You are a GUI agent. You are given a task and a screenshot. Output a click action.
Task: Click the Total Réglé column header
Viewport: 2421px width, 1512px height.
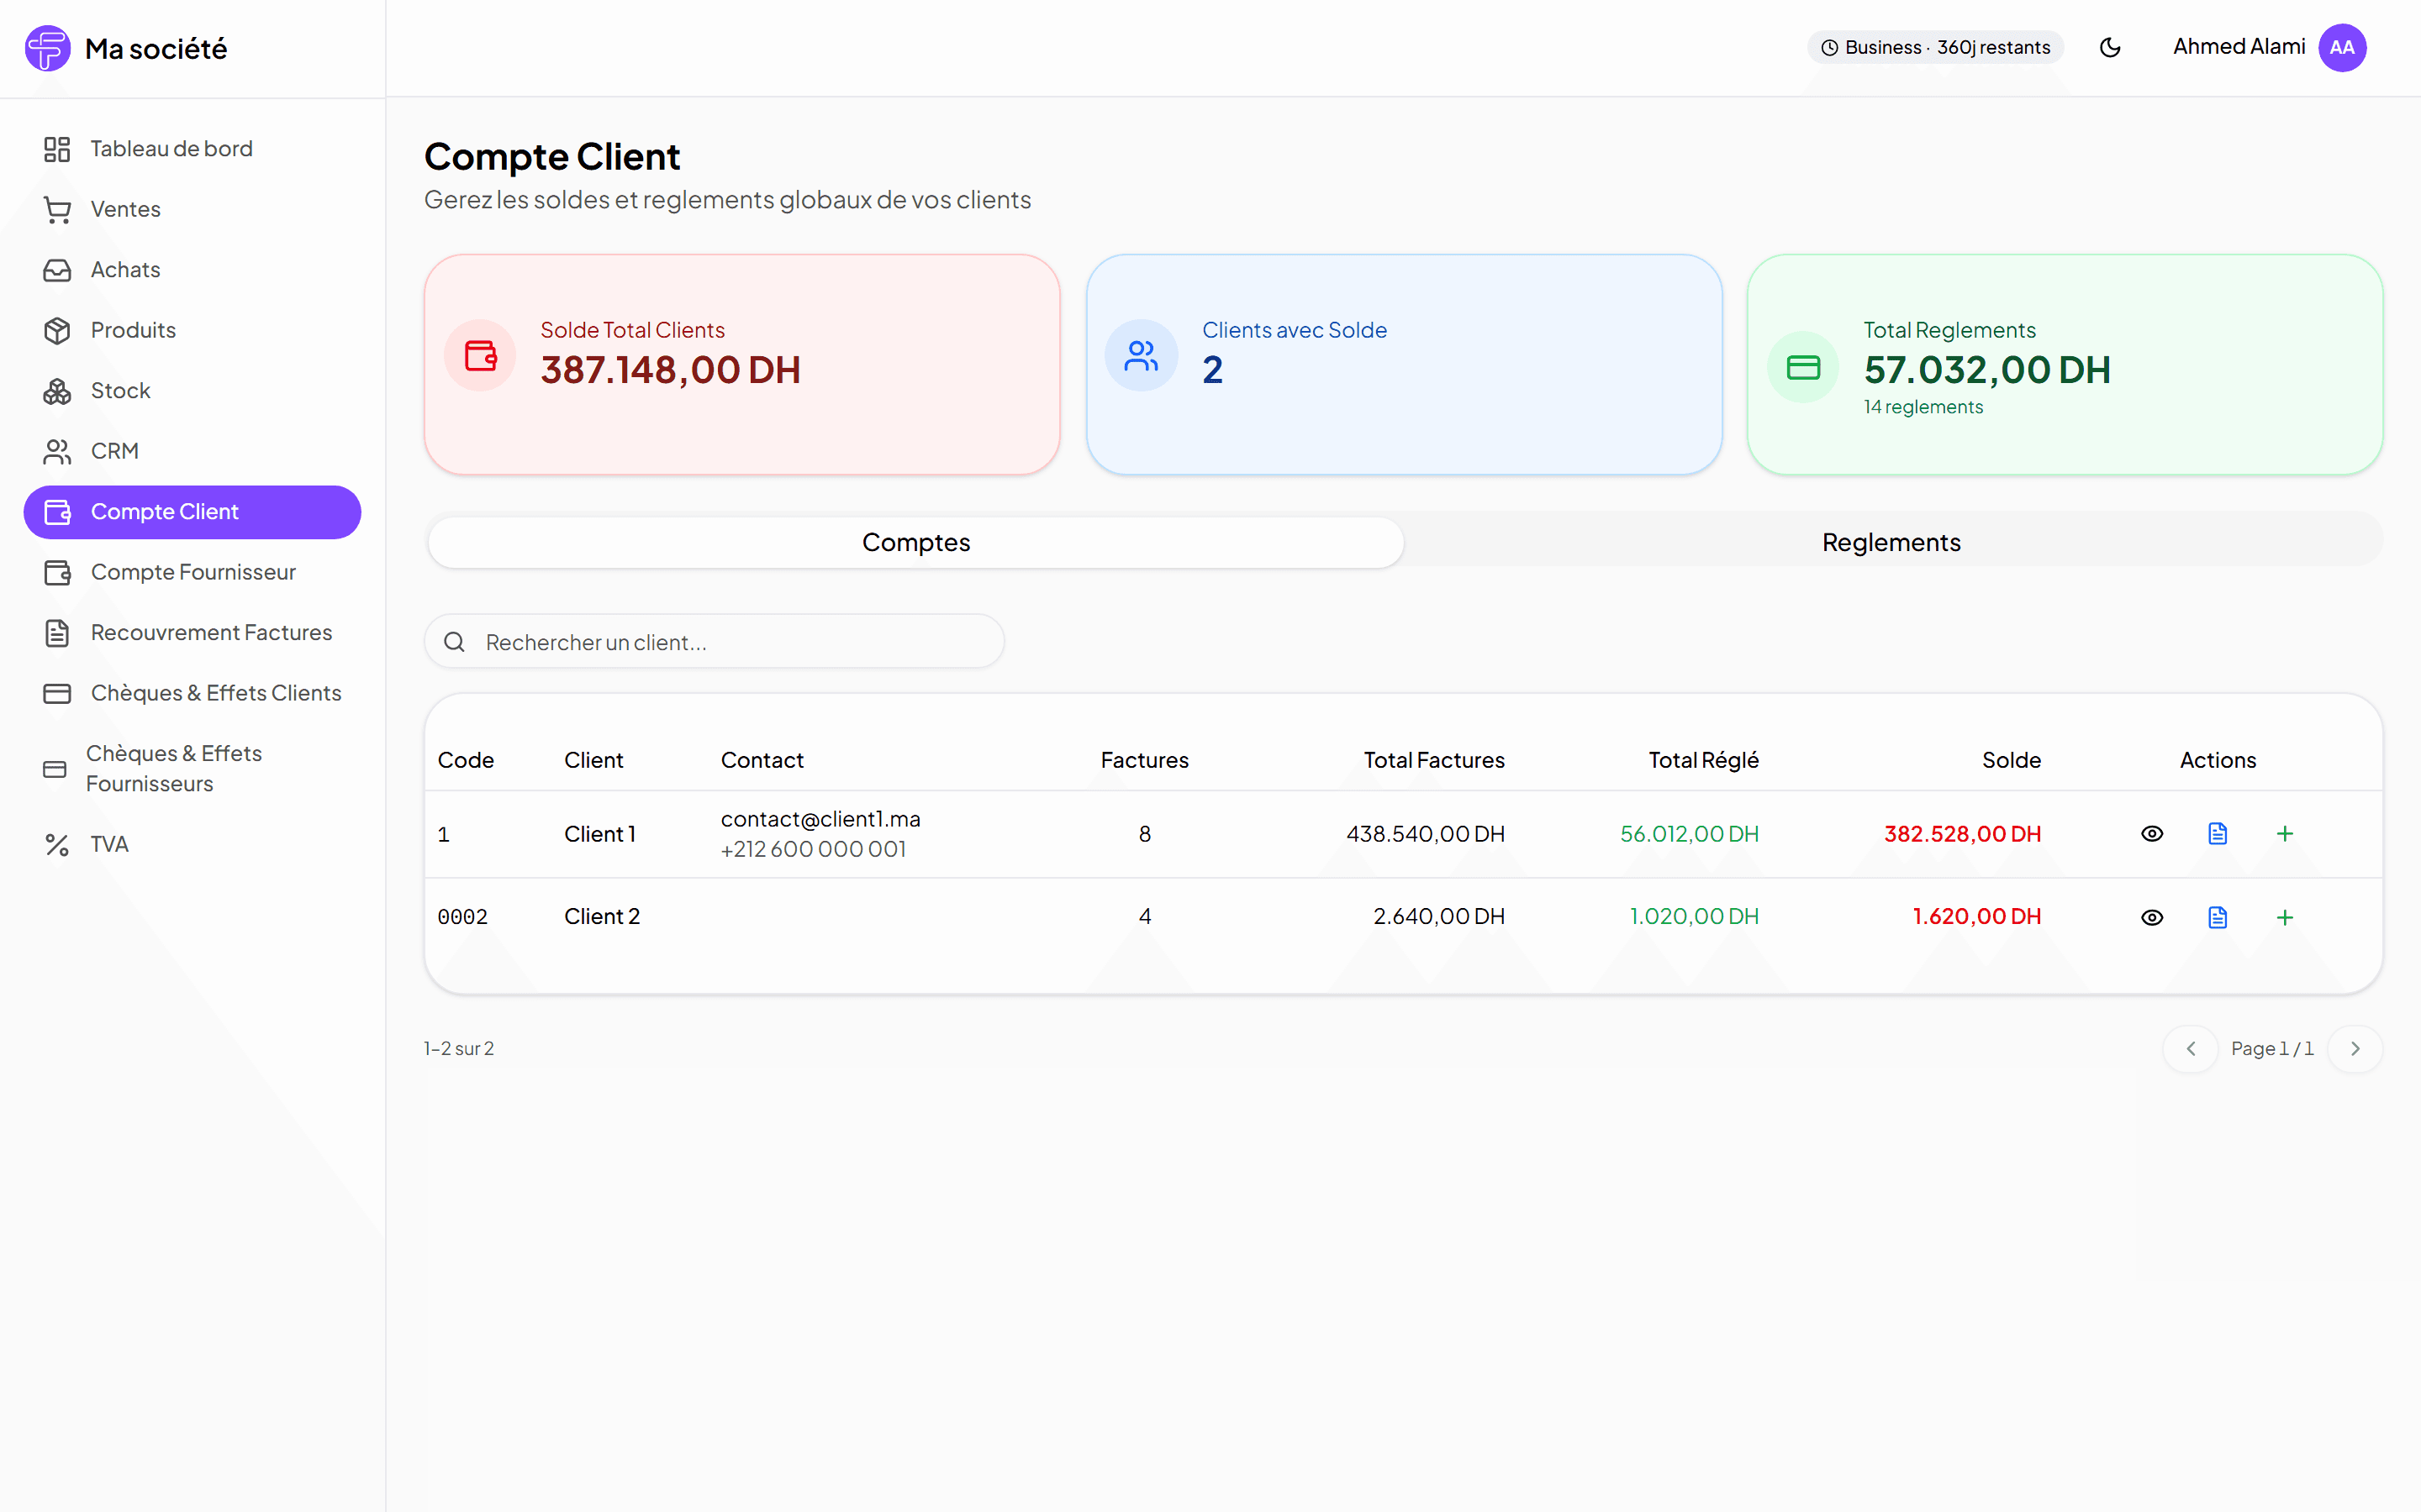(x=1703, y=760)
